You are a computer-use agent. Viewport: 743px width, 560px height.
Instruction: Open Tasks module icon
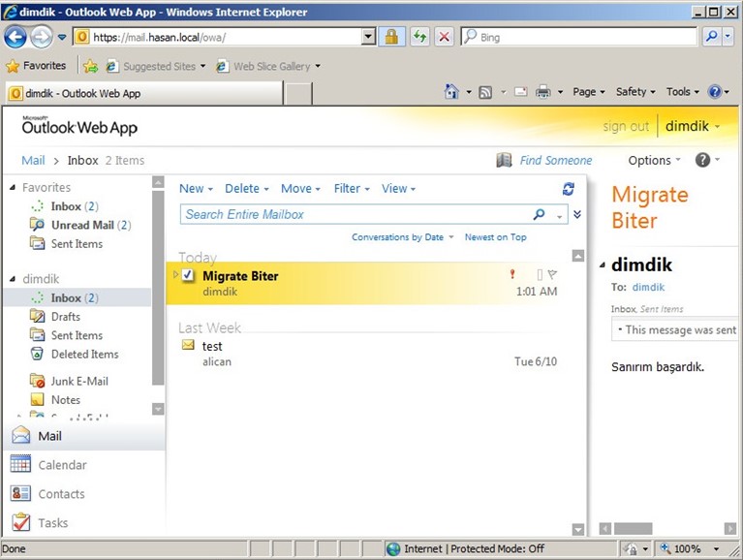[20, 522]
